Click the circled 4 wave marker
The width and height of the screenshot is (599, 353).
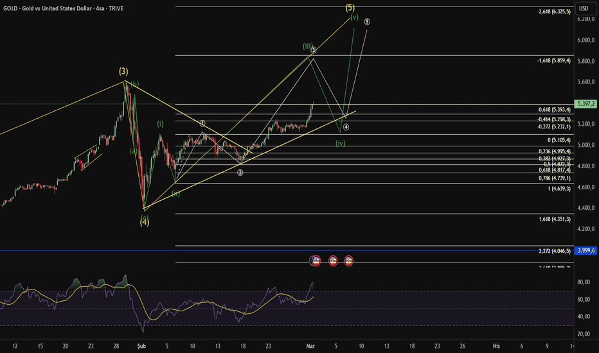tap(346, 127)
